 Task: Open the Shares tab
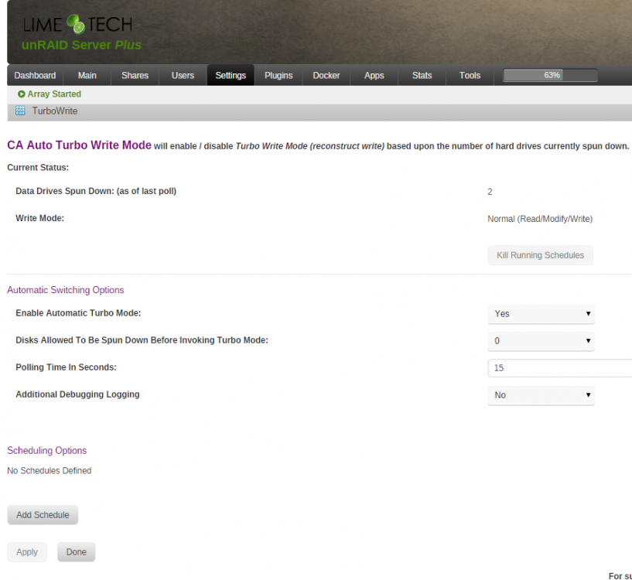coord(135,75)
